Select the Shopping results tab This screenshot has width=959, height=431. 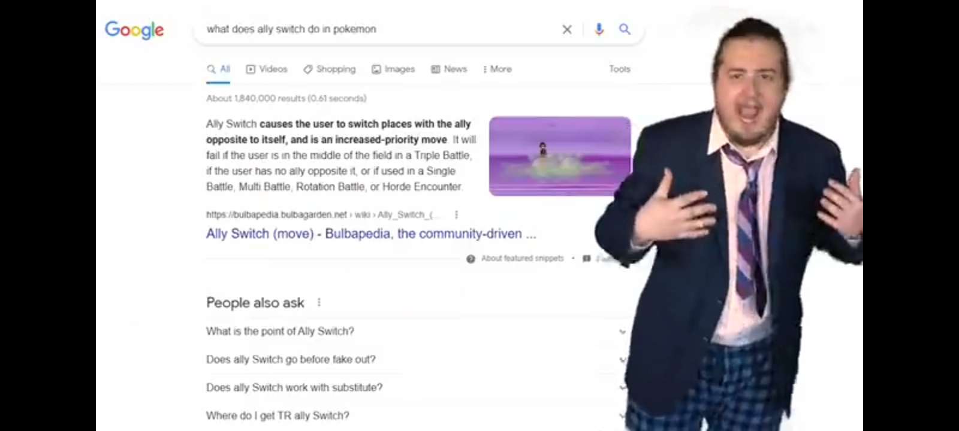click(330, 69)
